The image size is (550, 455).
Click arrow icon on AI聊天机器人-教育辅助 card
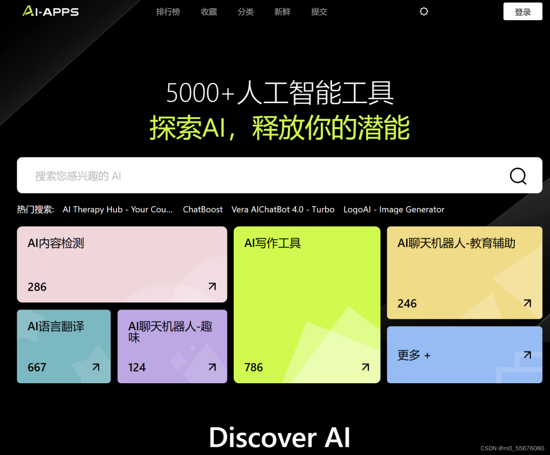point(527,303)
